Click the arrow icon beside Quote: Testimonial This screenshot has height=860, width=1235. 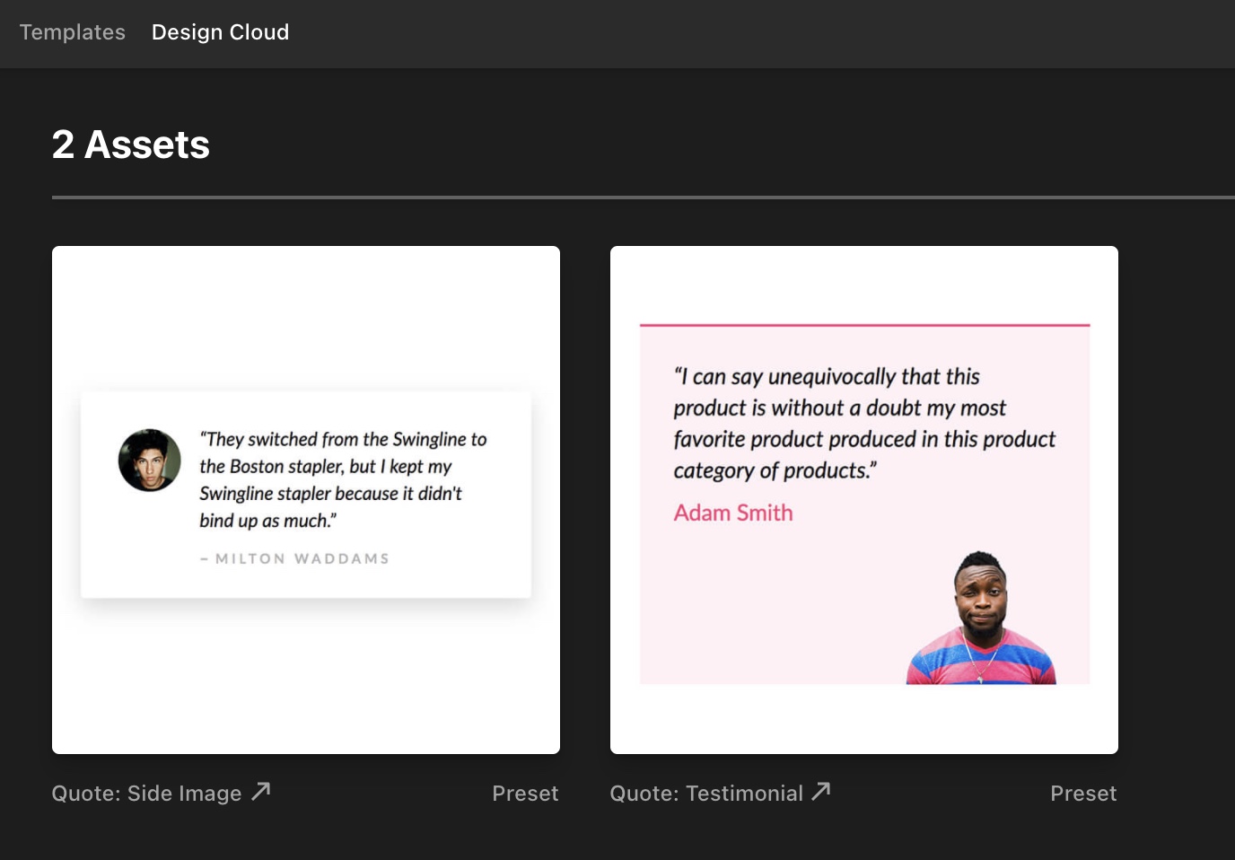(820, 792)
